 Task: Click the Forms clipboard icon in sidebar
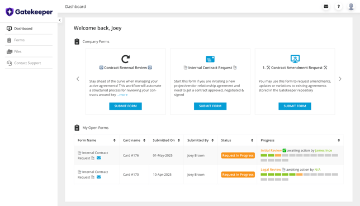pyautogui.click(x=9, y=40)
